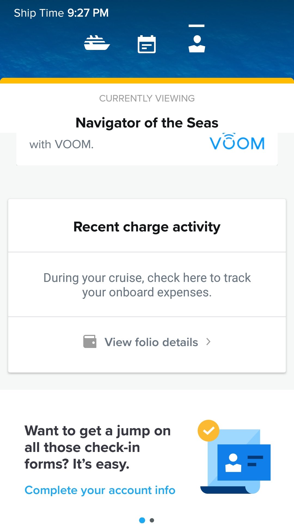Tap the Currently Viewing label

point(147,98)
